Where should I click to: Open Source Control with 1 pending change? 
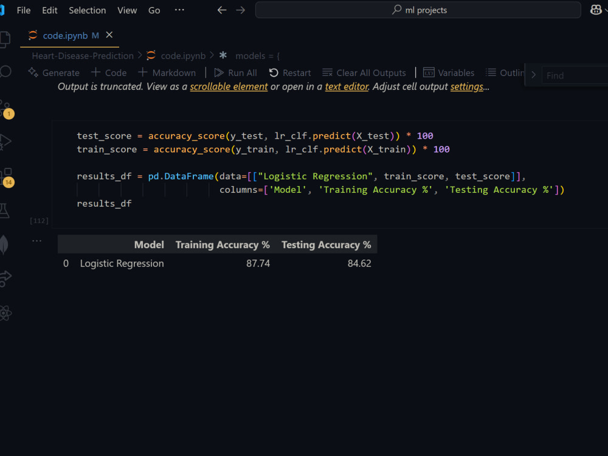coord(6,109)
